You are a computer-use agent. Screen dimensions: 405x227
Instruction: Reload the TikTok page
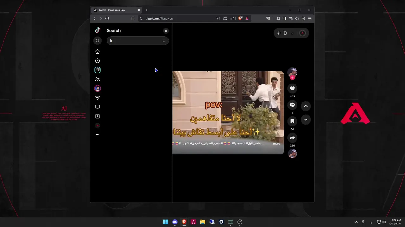(x=107, y=19)
